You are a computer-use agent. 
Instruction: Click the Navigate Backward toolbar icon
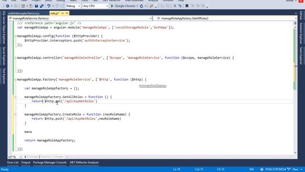click(x=8, y=6)
